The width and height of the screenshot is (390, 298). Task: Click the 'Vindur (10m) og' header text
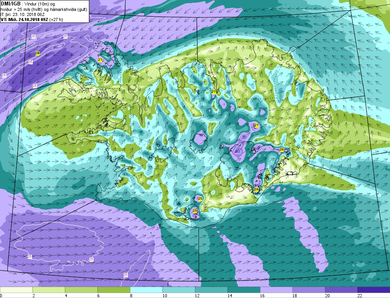[x=39, y=4]
